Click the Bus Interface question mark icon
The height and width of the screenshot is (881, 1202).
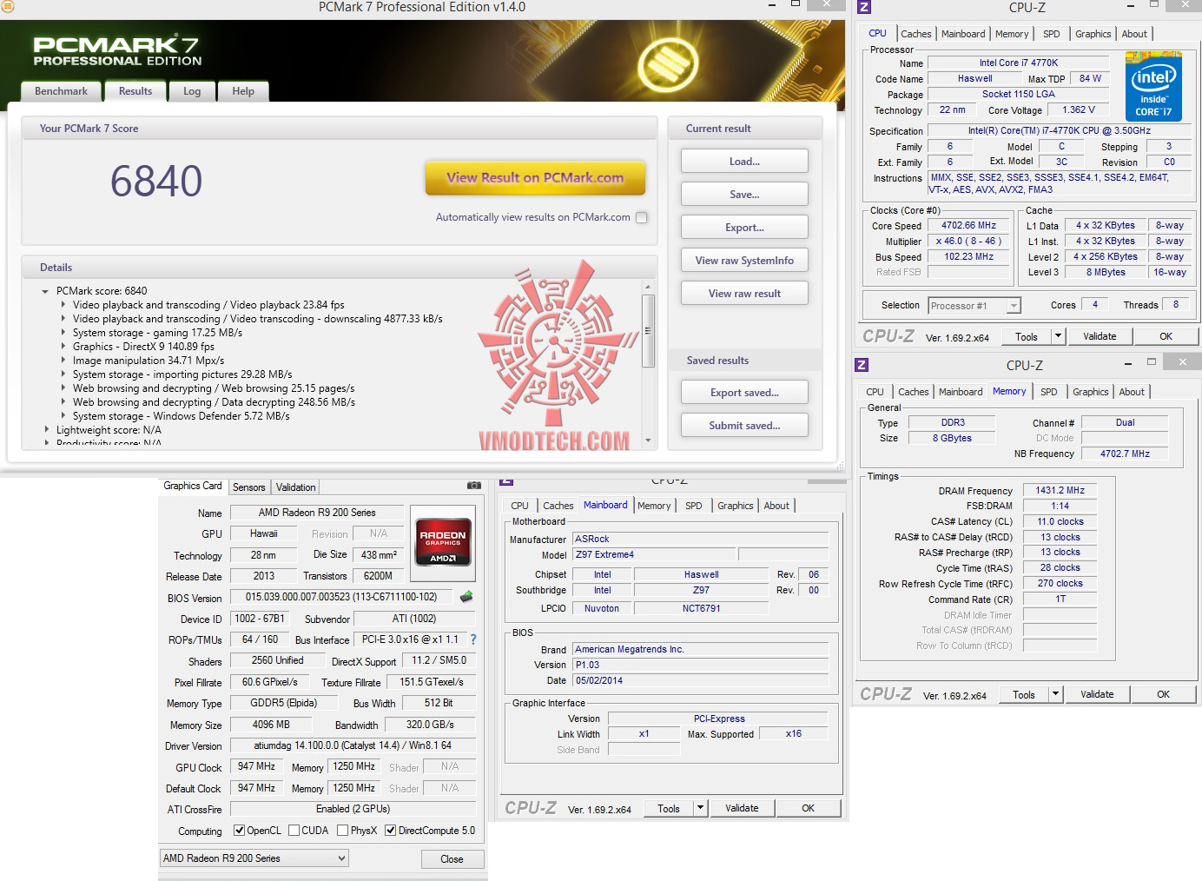(x=473, y=639)
